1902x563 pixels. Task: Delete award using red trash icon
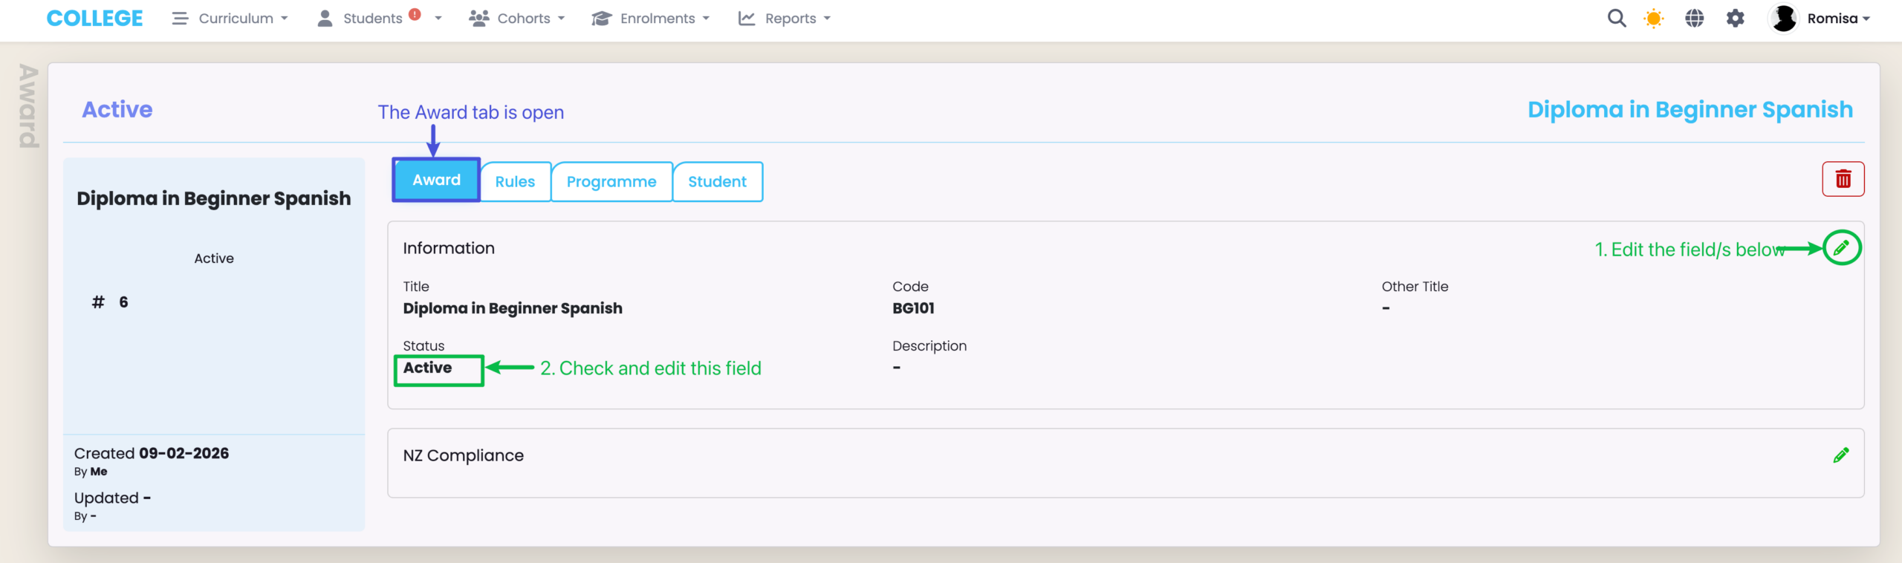tap(1843, 179)
